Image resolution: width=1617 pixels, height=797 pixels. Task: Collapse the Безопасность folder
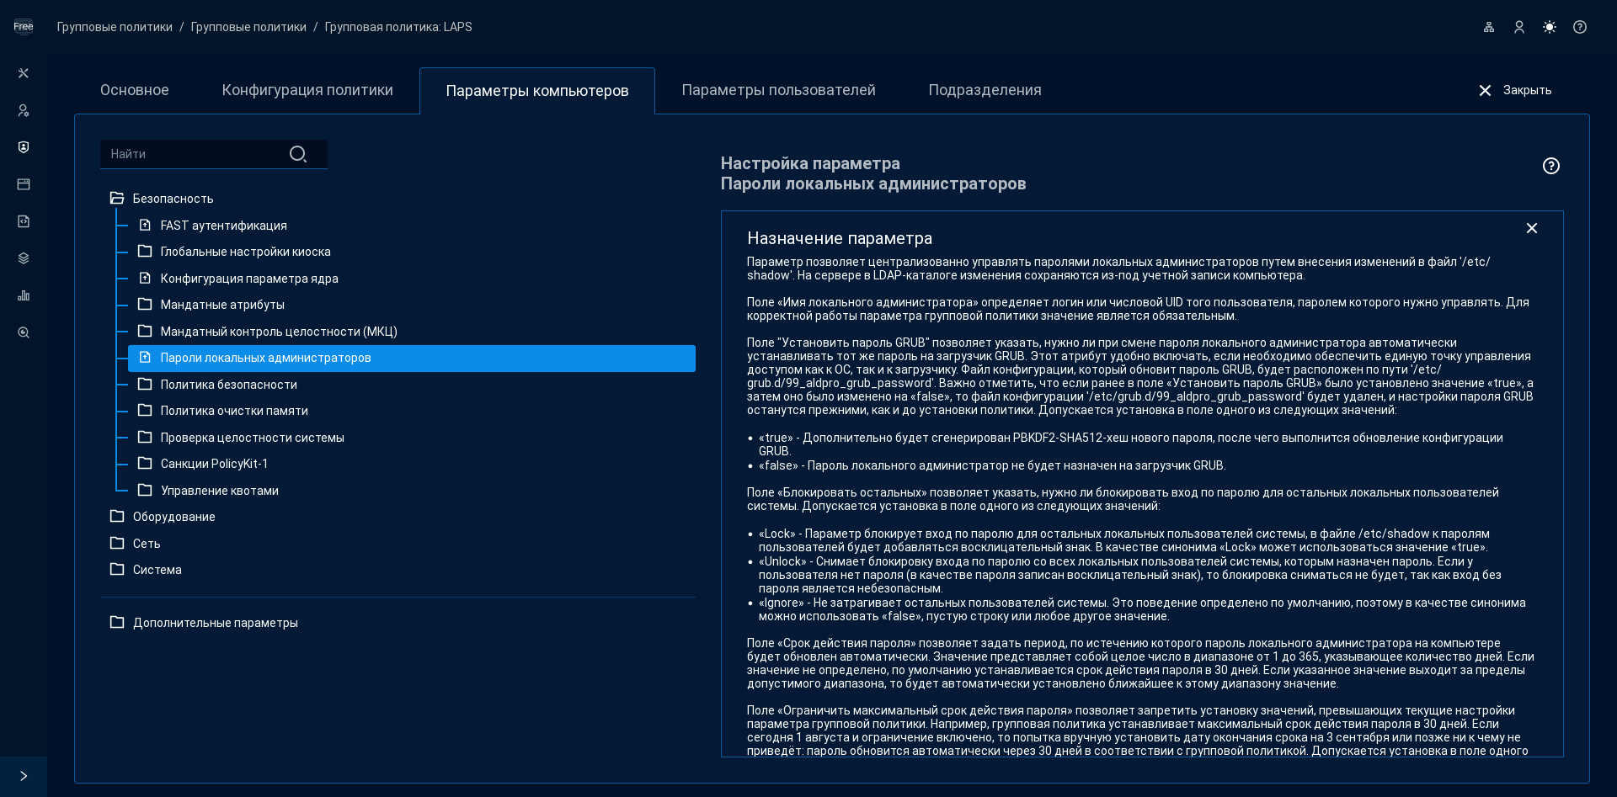[117, 199]
